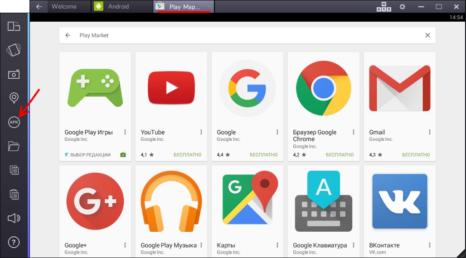Open the three-dot menu for Google Клавиатура
The height and width of the screenshot is (258, 466).
coord(354,245)
